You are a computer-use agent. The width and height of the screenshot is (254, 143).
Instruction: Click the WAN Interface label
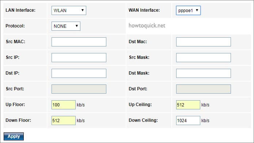[x=144, y=10]
